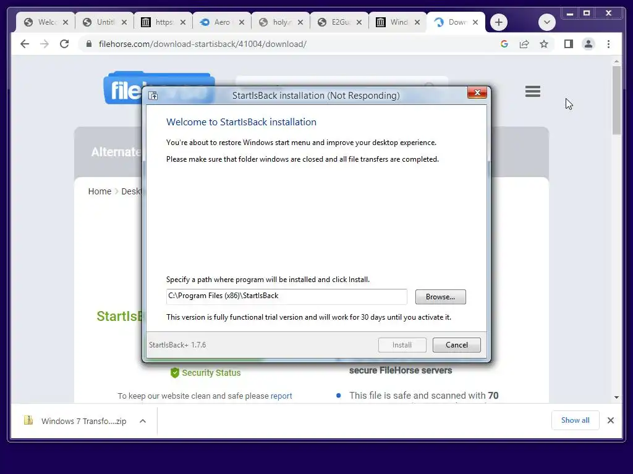Expand the tab search dropdown
Viewport: 633px width, 474px height.
tap(547, 22)
